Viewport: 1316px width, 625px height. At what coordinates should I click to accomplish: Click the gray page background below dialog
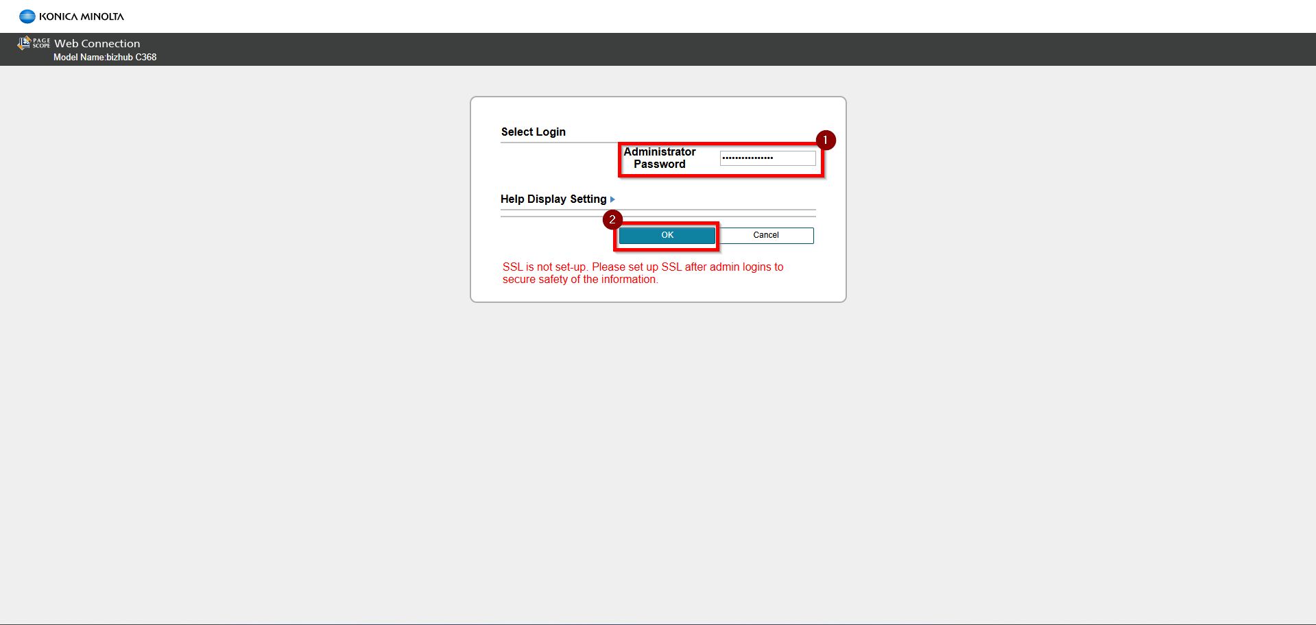(658, 445)
